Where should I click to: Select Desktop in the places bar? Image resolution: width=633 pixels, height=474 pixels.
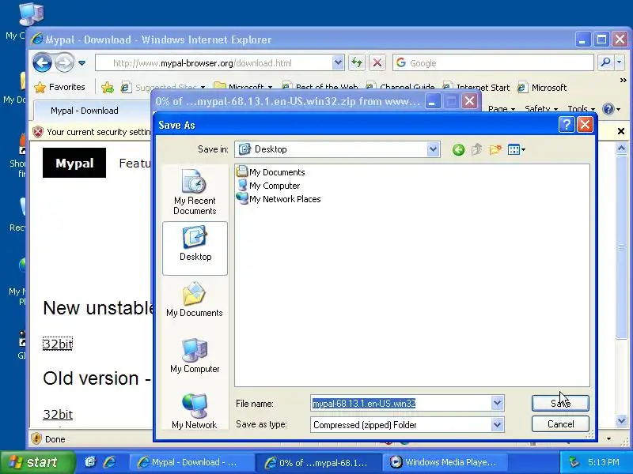(195, 248)
